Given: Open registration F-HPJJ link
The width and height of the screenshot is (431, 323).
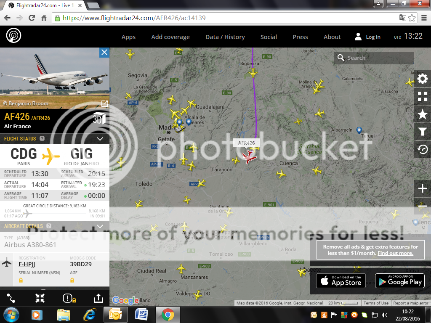Looking at the screenshot, I should coord(27,264).
